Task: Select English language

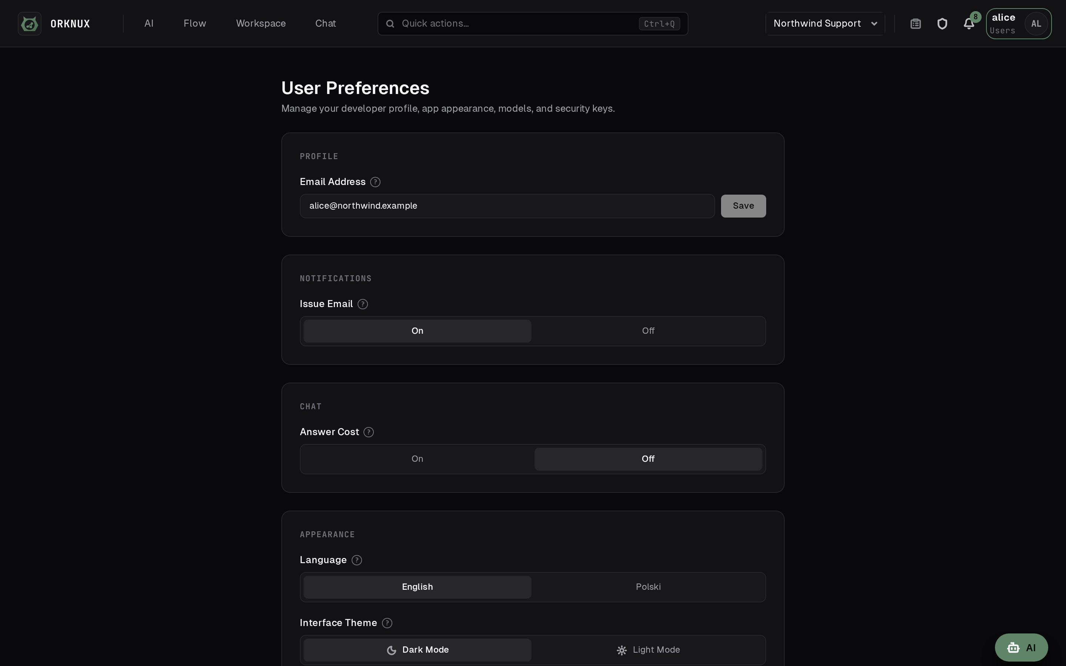Action: [417, 587]
